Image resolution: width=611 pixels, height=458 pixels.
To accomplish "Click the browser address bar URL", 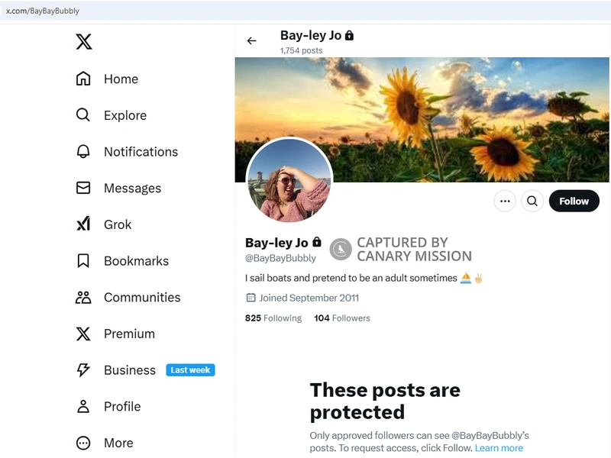I will 43,11.
